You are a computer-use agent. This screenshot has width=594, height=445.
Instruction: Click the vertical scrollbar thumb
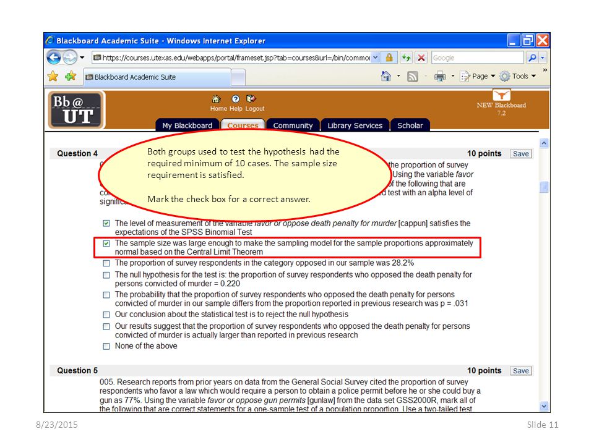544,187
